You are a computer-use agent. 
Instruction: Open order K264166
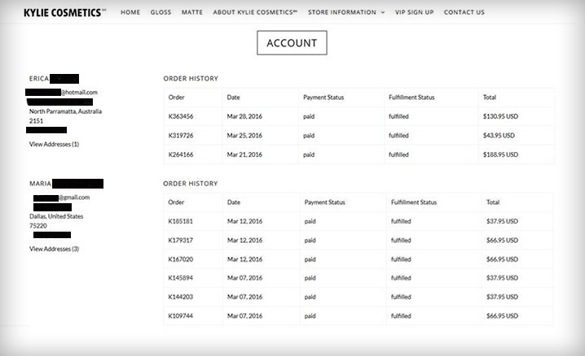[181, 154]
